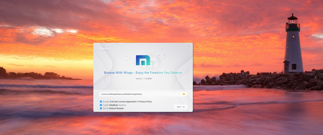
Task: Click the Browse With Wings tagline
Action: point(143,73)
